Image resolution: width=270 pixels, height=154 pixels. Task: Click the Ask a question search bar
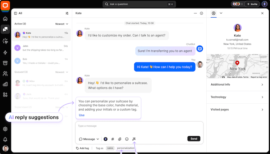[x=139, y=4]
